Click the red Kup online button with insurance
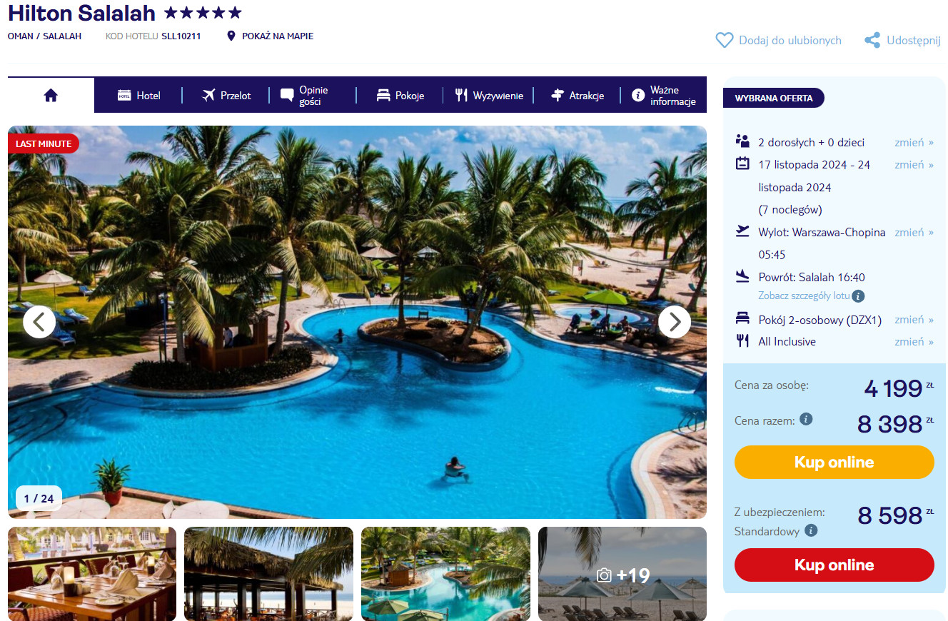948x621 pixels. click(834, 565)
